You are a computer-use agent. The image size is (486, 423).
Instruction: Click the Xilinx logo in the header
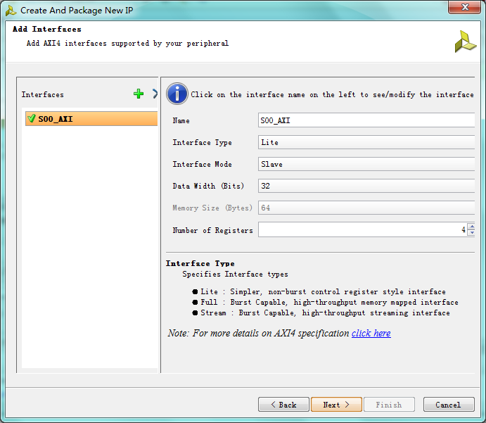click(x=465, y=42)
